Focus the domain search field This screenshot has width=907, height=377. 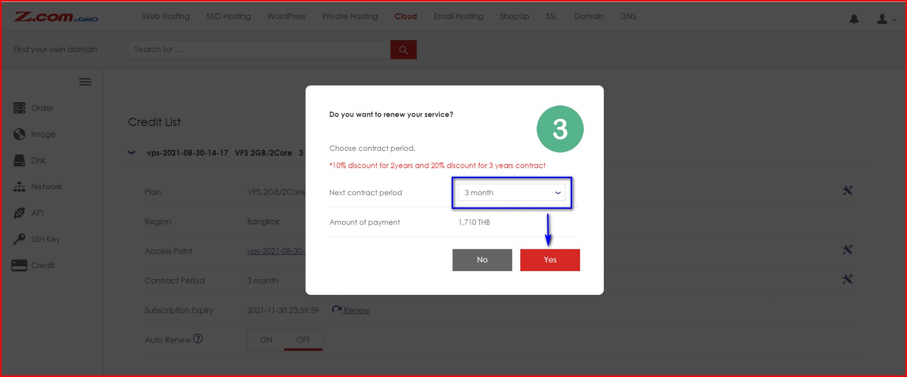point(259,50)
